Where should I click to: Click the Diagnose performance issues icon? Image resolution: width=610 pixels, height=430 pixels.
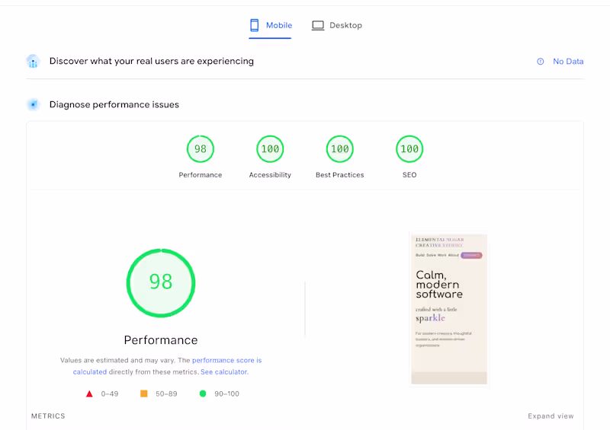33,104
